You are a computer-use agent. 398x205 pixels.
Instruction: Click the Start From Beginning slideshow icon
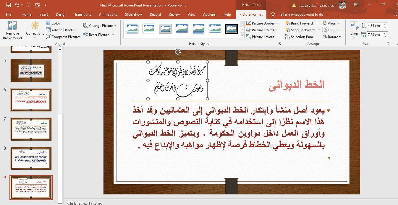point(37,5)
